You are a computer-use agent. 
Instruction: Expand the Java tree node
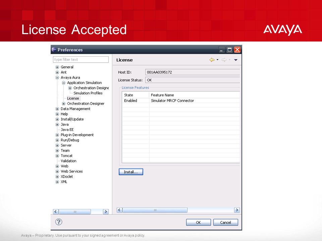[57, 125]
